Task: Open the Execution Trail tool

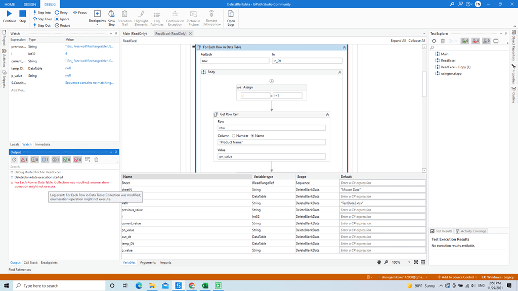Action: [x=124, y=17]
